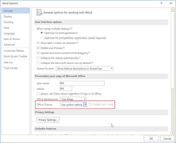Enable Collapse the Microsoft Search box by default
This screenshot has height=143, width=176.
coord(38,63)
